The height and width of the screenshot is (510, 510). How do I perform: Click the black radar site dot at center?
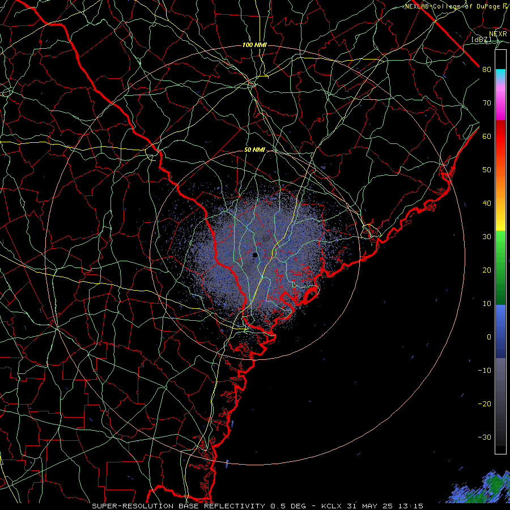255,255
